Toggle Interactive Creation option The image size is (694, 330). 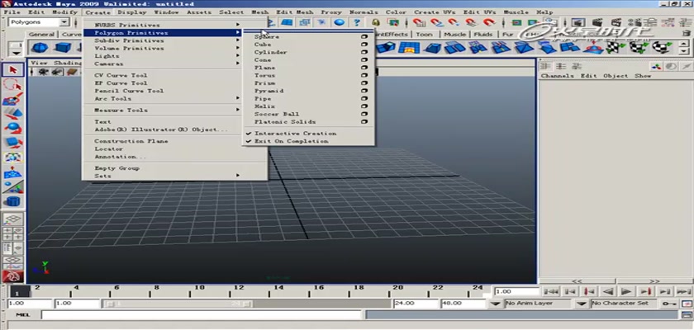click(x=295, y=134)
